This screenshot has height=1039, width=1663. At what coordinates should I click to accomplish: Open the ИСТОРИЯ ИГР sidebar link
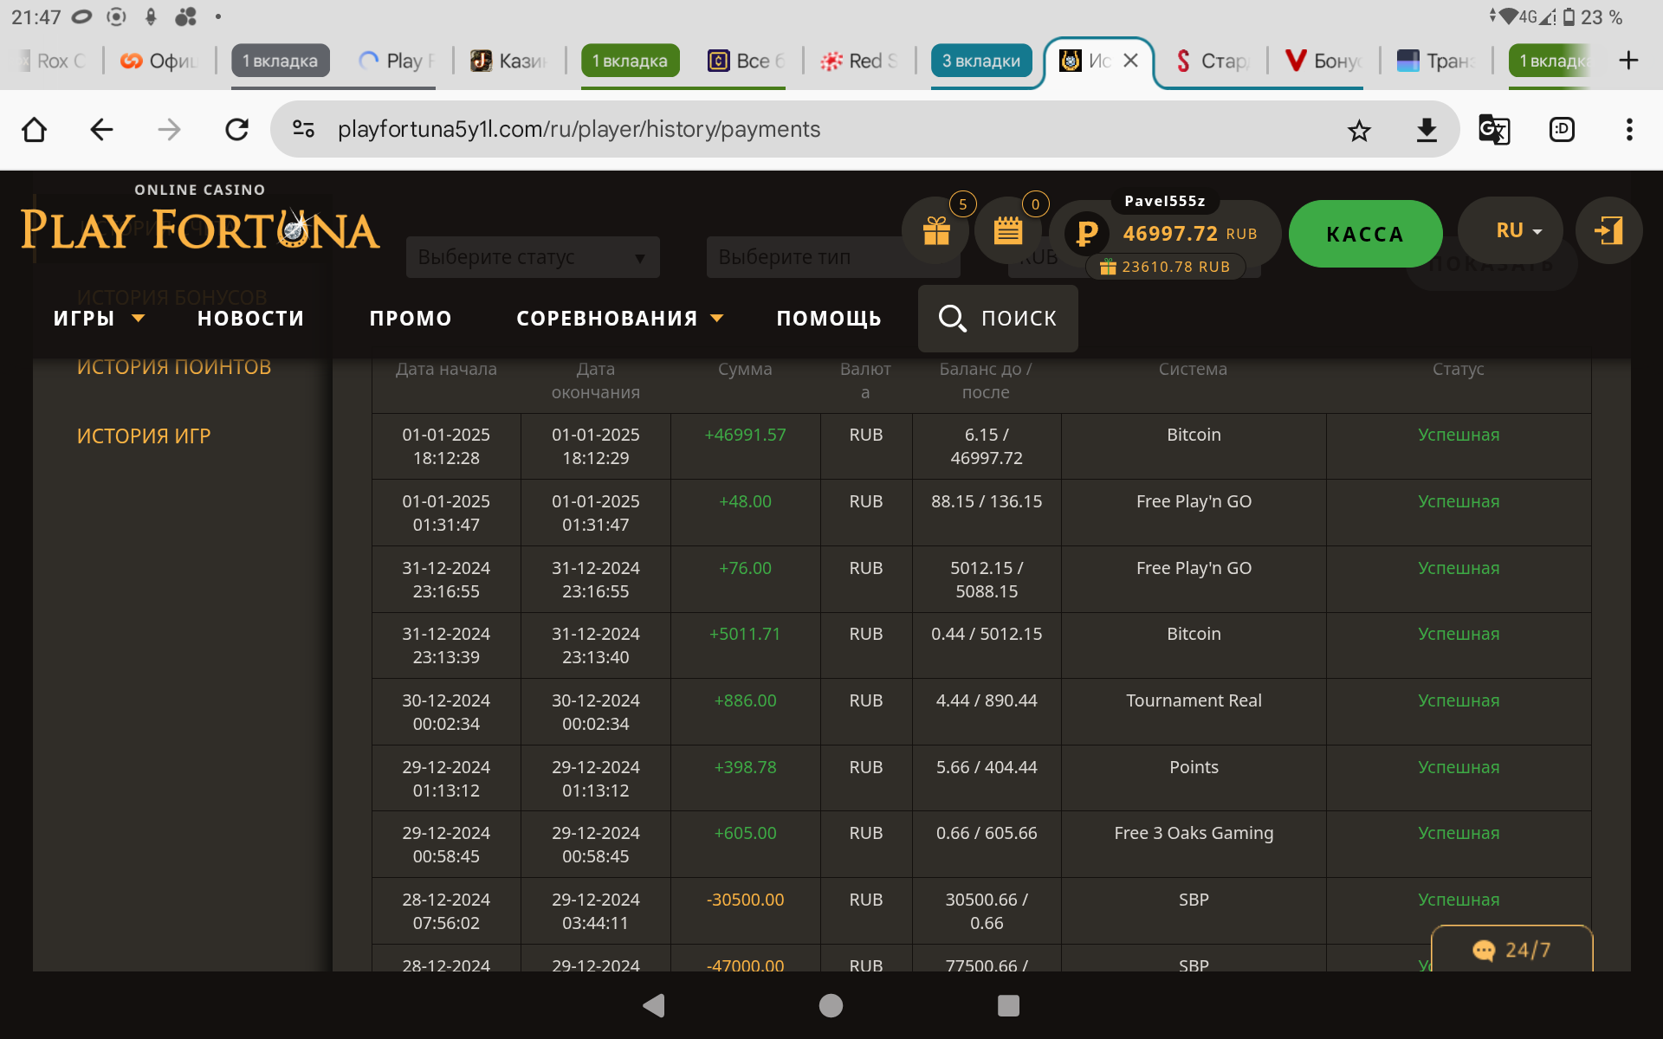pos(144,436)
